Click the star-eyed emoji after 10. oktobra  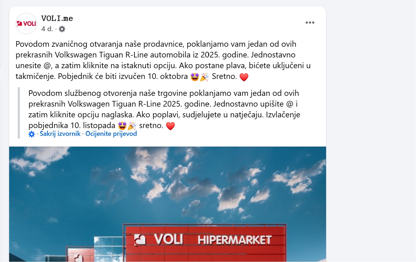point(195,77)
